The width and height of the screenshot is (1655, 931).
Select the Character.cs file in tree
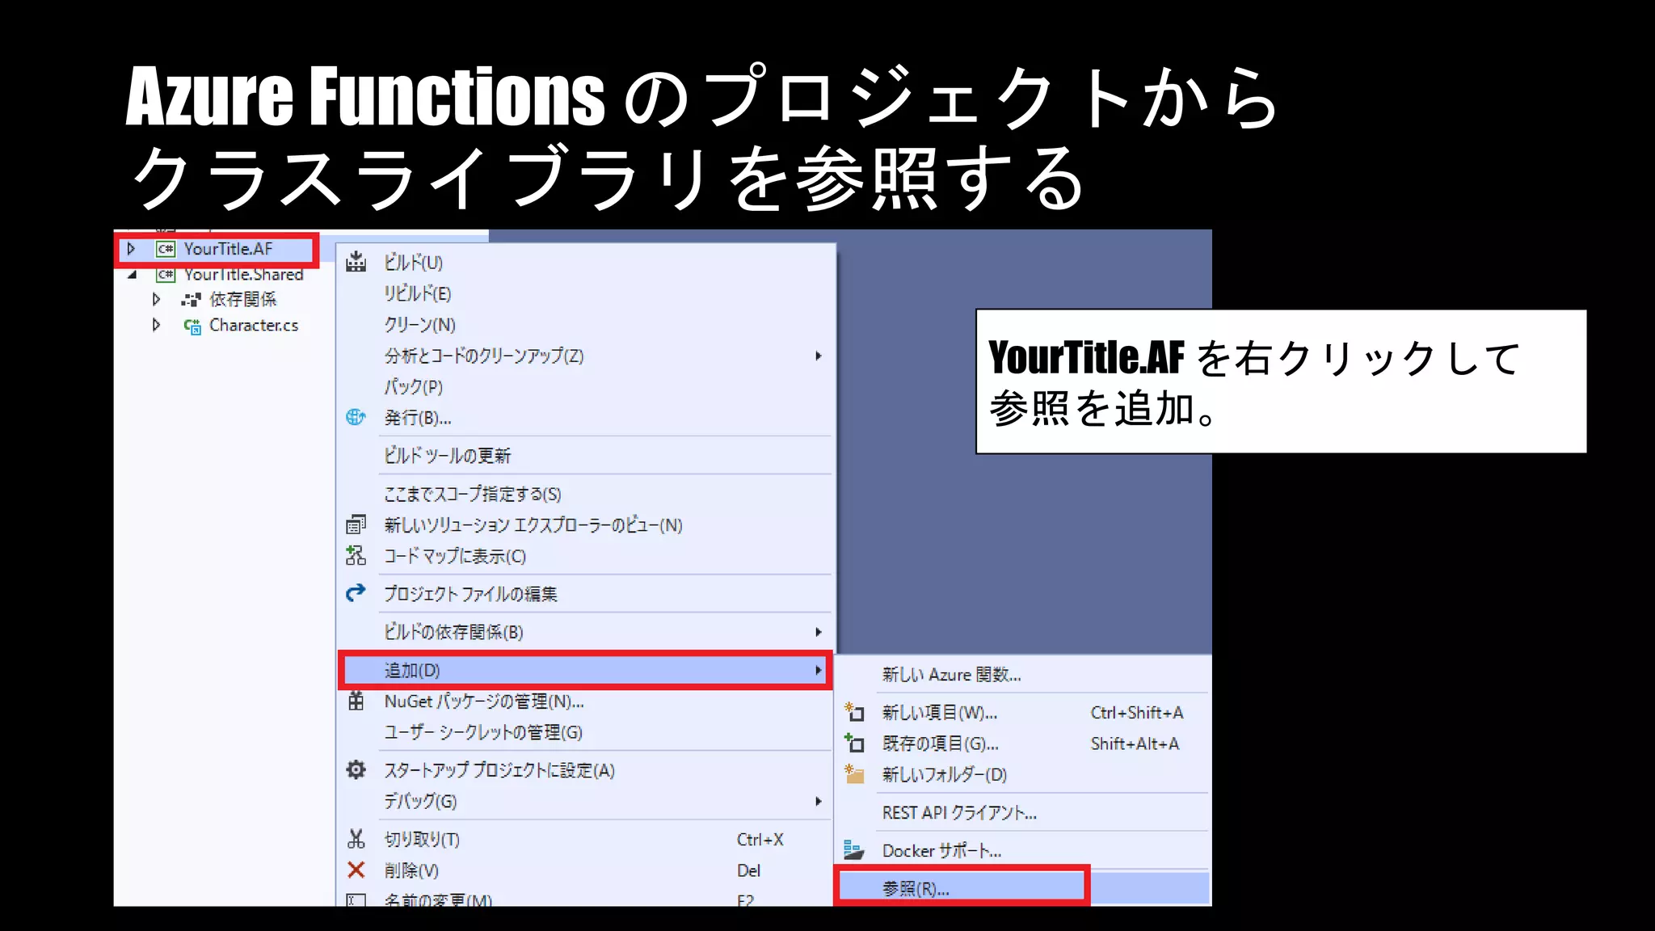254,325
